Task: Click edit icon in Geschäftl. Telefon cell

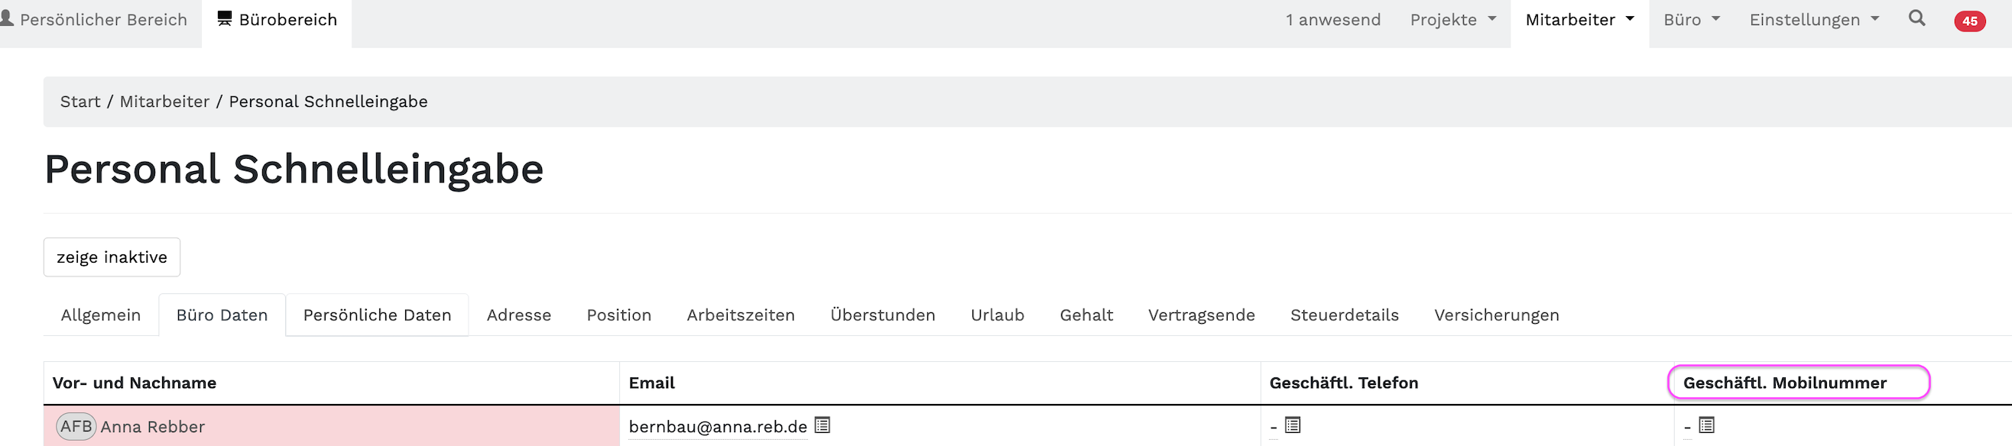Action: coord(1293,425)
